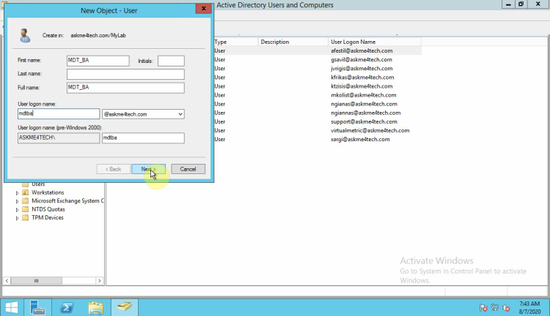Click the Next button in the dialog
Screen dimensions: 550x316
pos(149,169)
